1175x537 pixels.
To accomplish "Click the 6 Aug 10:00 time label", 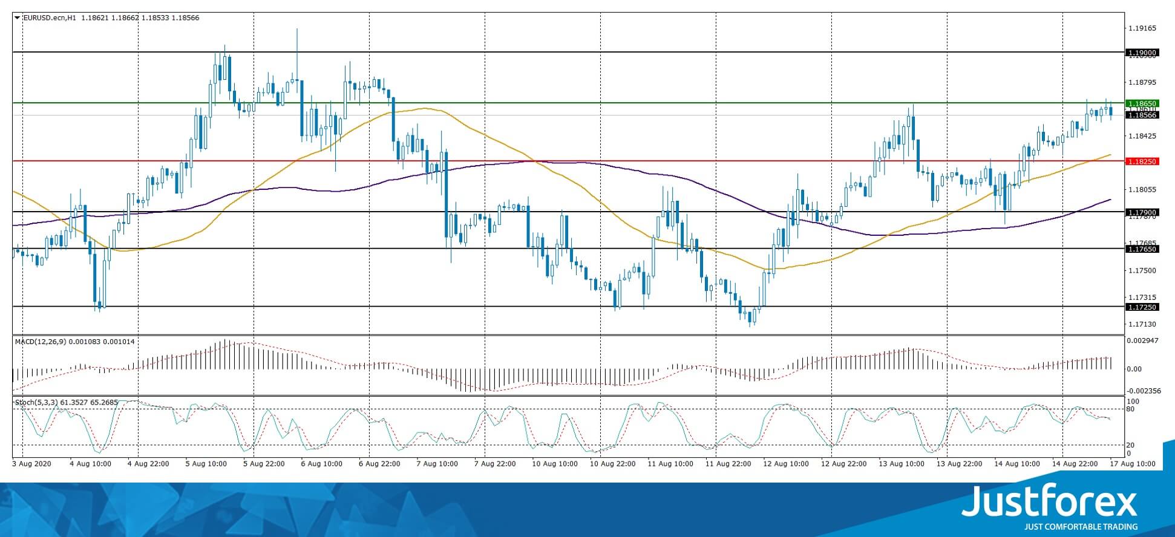I will (x=322, y=464).
